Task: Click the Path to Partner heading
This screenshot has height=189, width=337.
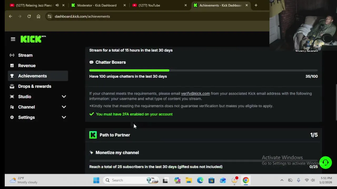Action: (115, 135)
